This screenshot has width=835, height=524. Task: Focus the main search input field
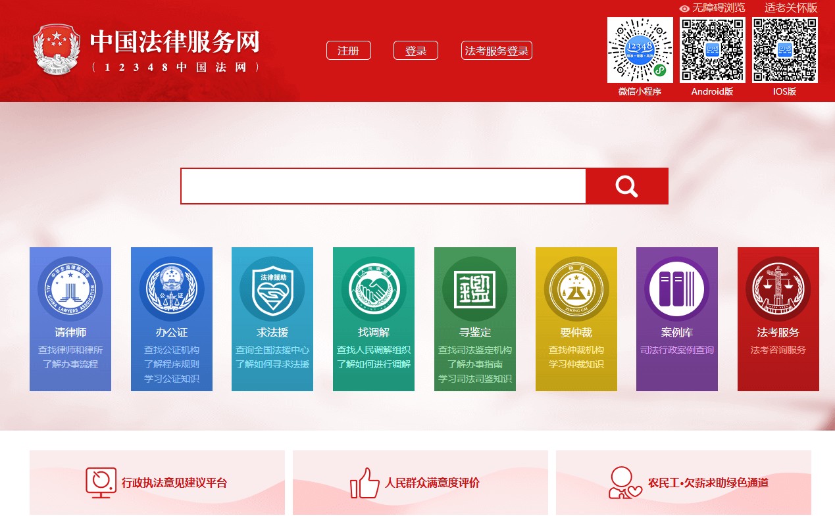[x=383, y=186]
